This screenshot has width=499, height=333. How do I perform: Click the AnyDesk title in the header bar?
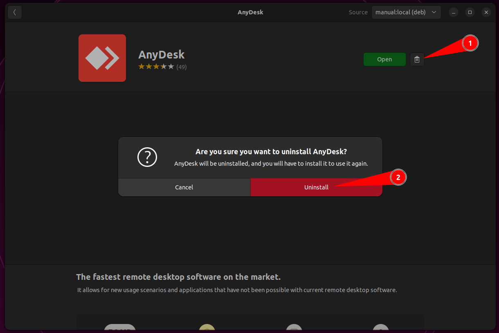[250, 12]
